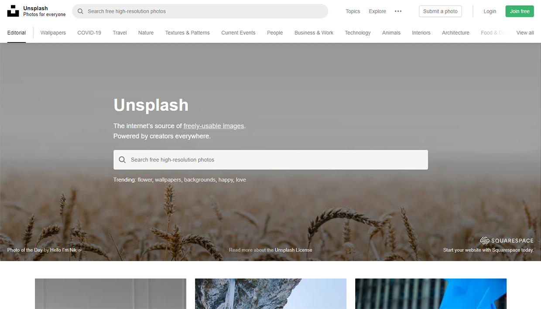Click the Login link

(490, 11)
